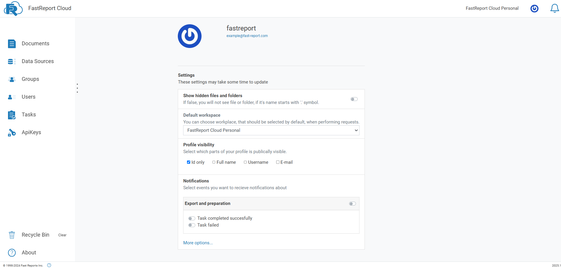
Task: Toggle Show hidden files and folders switch
Action: click(x=354, y=99)
